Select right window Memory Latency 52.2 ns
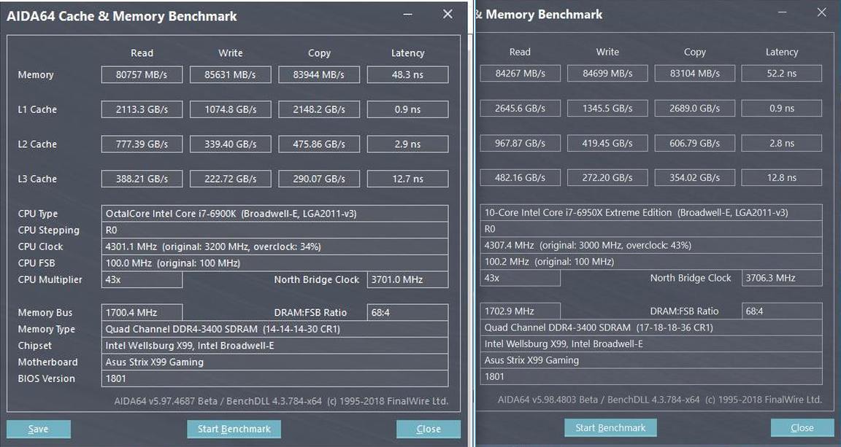 781,74
